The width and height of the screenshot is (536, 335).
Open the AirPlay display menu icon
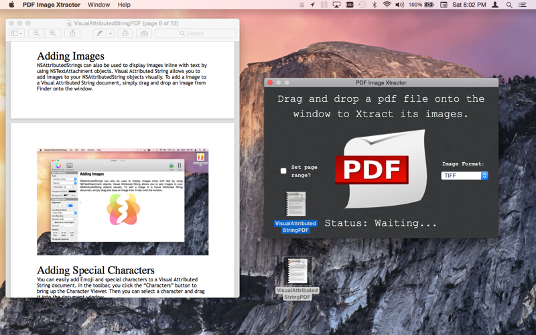[336, 5]
